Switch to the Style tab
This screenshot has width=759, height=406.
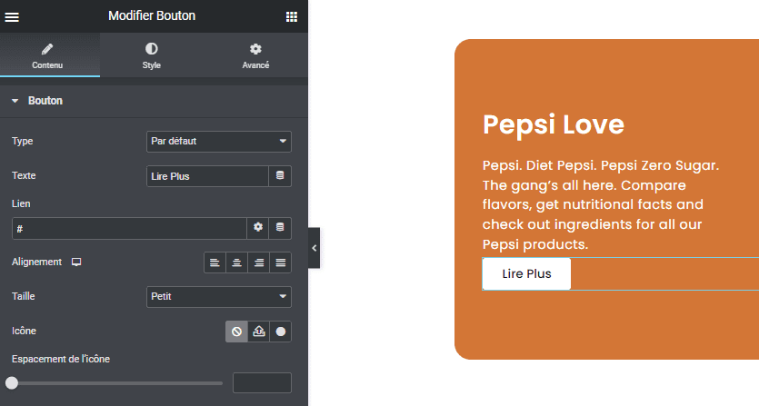pyautogui.click(x=152, y=55)
